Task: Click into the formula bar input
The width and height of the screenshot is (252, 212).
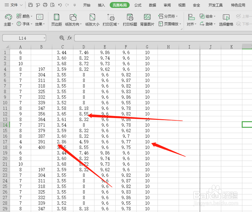Action: [x=163, y=38]
